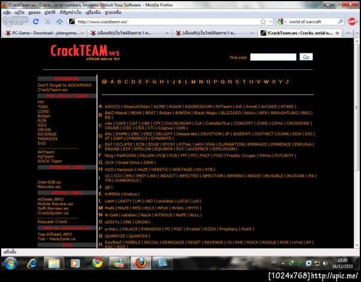Image resolution: width=361 pixels, height=282 pixels.
Task: Open the InterJOB.su sponsor link
Action: tap(49, 182)
